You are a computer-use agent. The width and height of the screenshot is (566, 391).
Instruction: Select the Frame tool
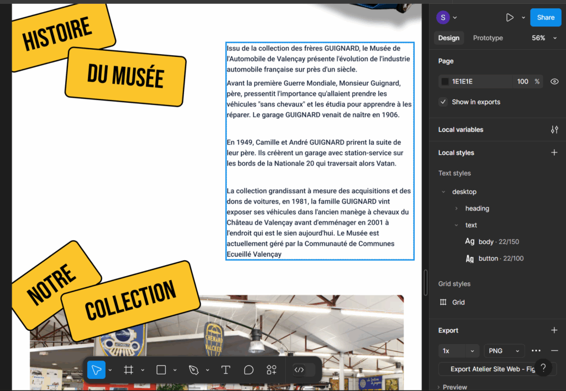pos(128,370)
